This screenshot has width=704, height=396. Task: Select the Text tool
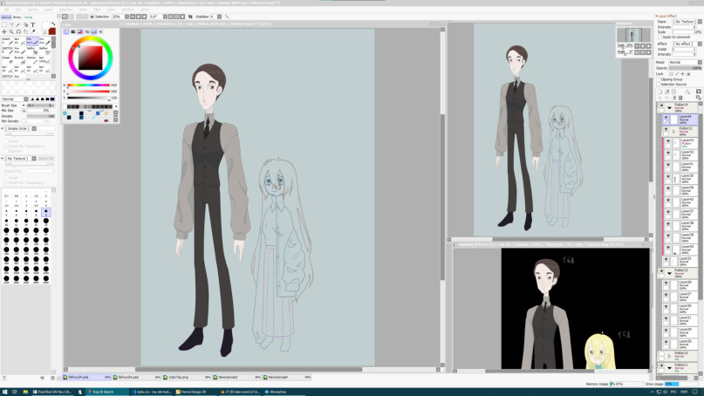point(33,24)
